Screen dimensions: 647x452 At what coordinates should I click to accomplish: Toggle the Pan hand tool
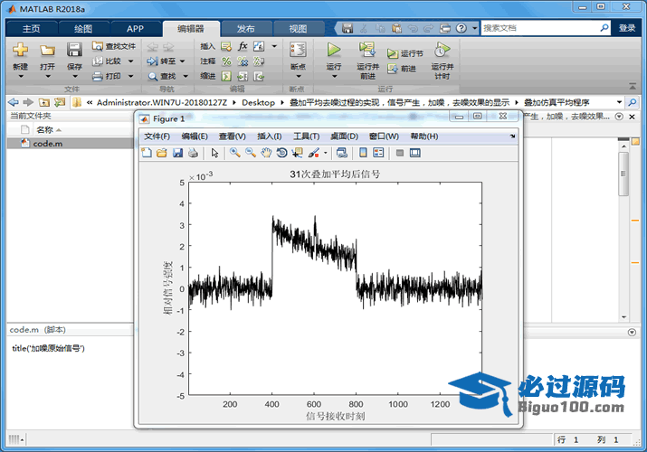click(x=266, y=153)
